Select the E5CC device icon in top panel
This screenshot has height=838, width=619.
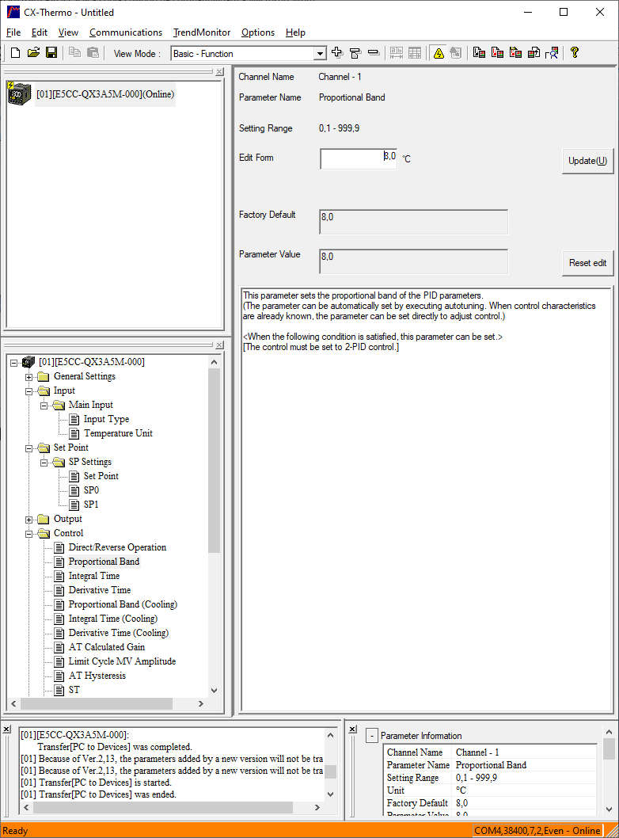tap(19, 93)
